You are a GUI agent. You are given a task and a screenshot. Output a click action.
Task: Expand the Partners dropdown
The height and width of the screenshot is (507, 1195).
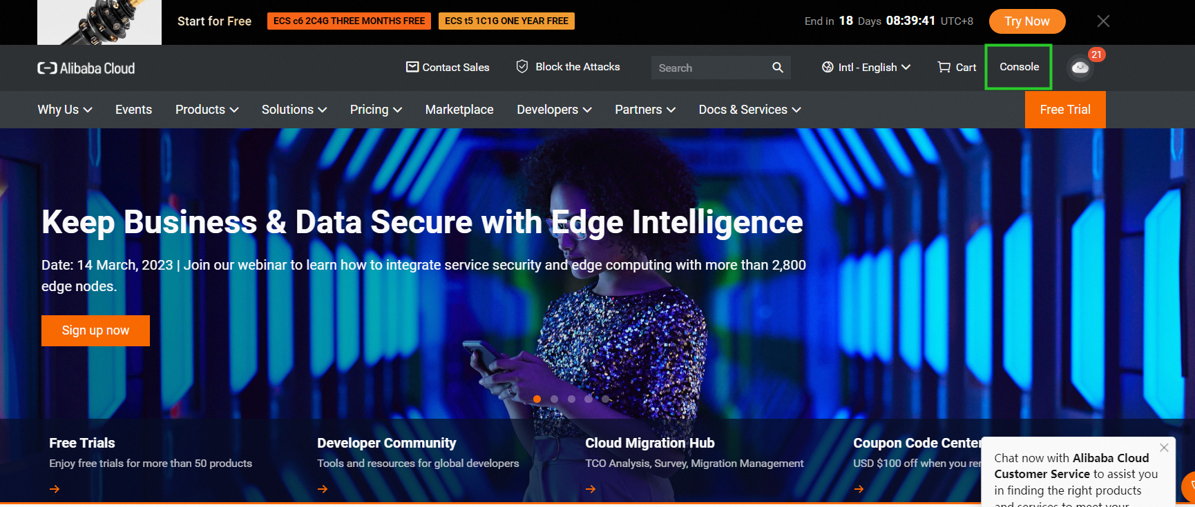645,110
